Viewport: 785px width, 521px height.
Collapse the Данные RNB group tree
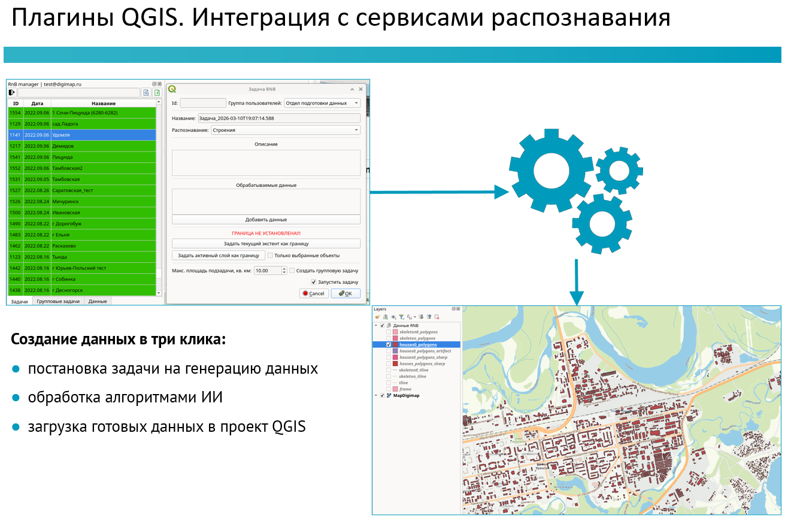click(376, 325)
